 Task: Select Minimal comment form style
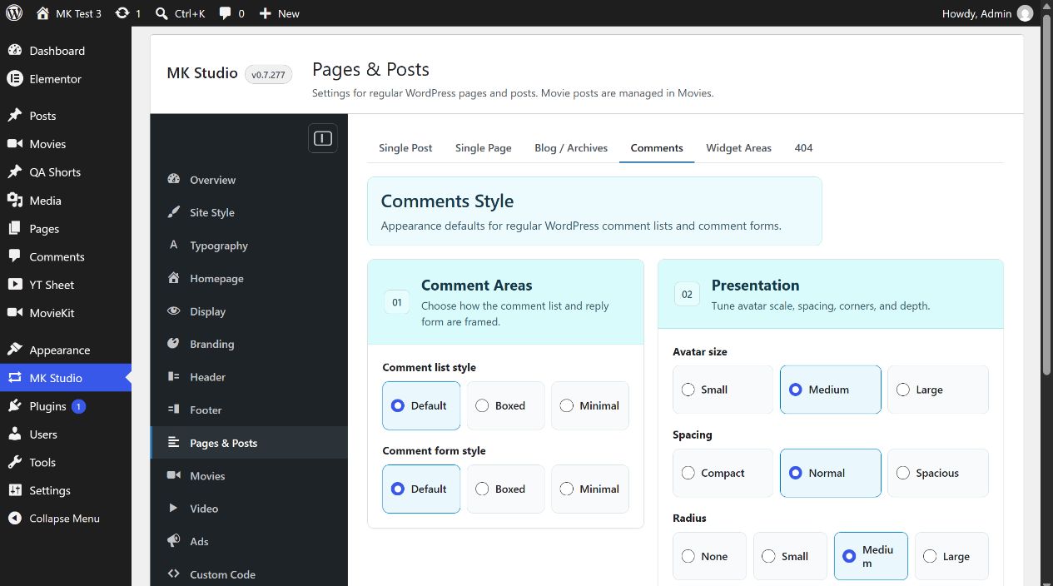coord(590,489)
